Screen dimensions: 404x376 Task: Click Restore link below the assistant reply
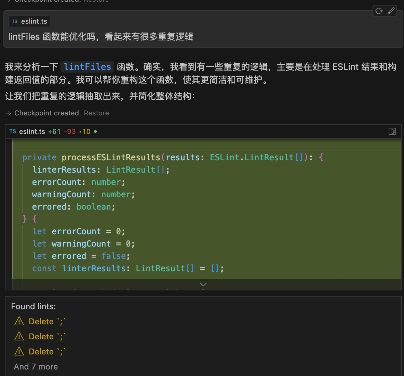(x=96, y=113)
